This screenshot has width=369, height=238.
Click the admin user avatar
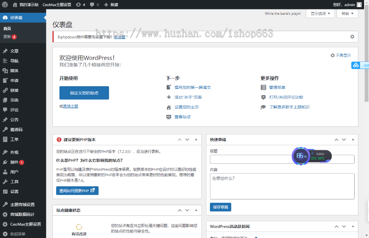(x=359, y=5)
